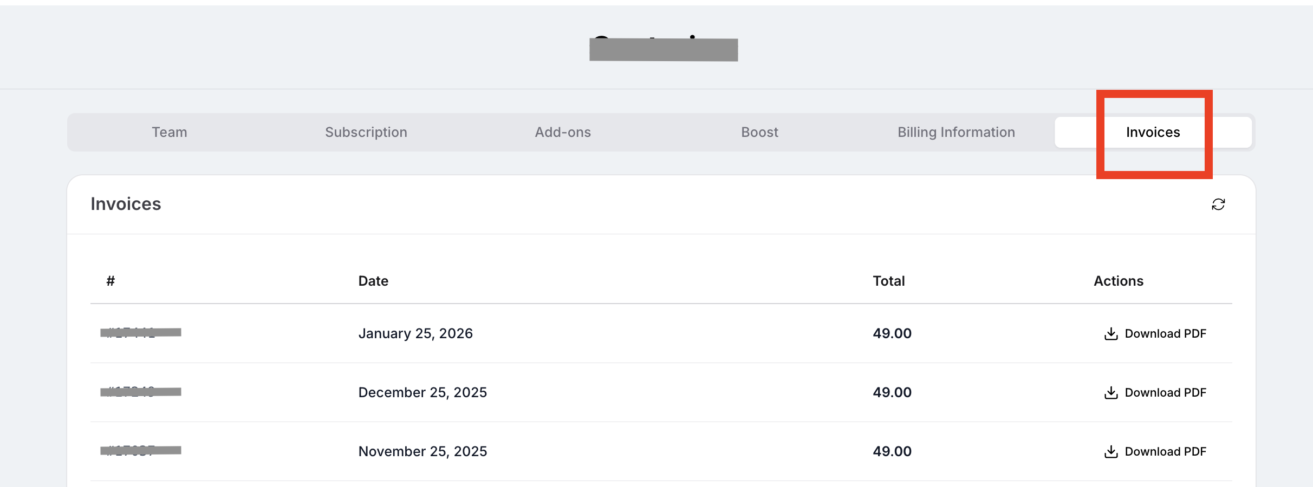Click the # column header
Screen dimensions: 1313x487
pyautogui.click(x=110, y=281)
